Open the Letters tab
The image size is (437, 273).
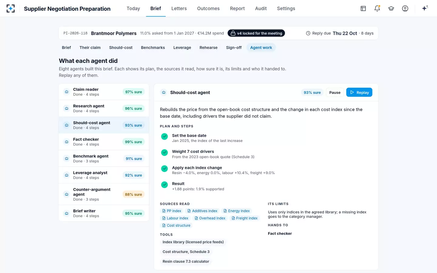pos(179,8)
